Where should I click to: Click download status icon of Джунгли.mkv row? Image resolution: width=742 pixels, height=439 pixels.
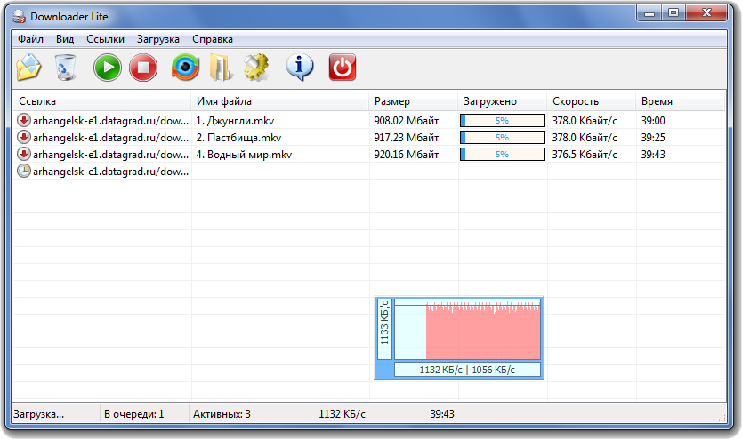(x=24, y=121)
